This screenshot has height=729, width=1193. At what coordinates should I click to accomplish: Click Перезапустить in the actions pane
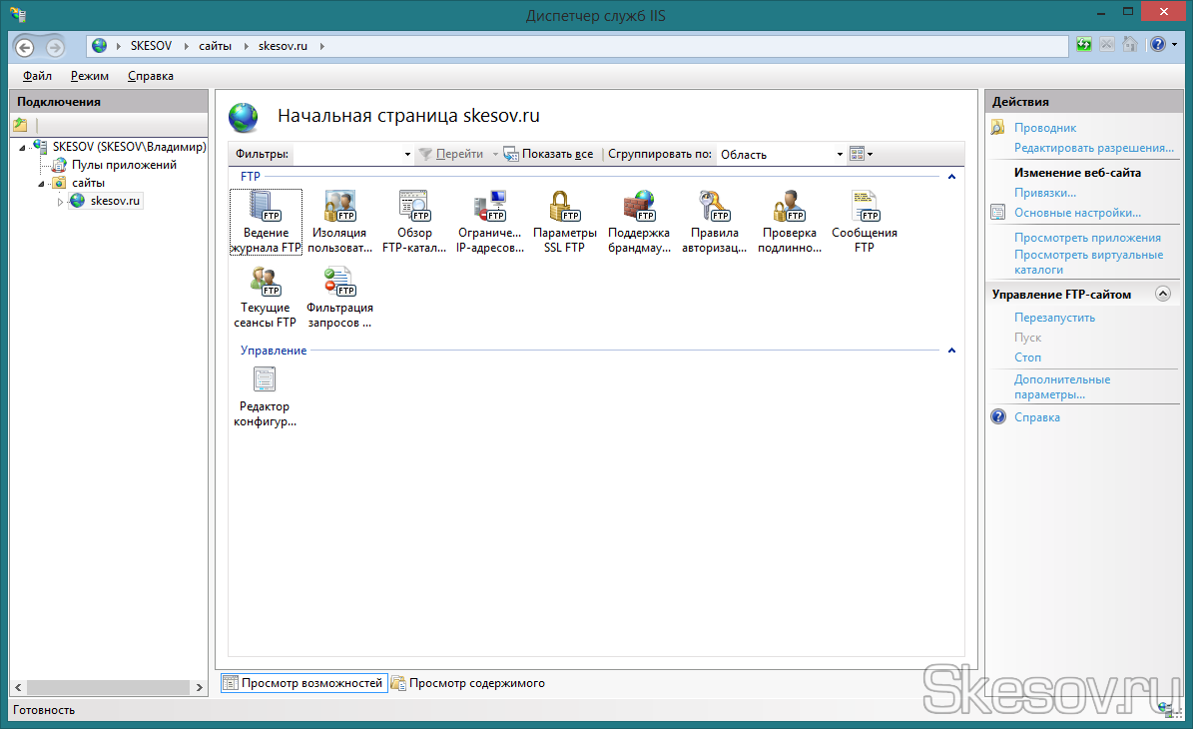point(1054,318)
